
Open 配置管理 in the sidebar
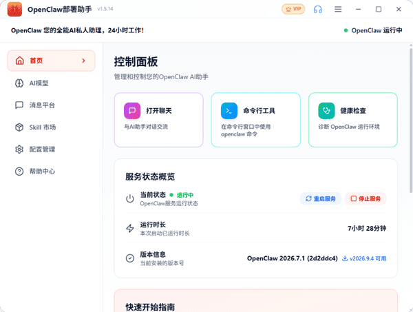[x=51, y=149]
